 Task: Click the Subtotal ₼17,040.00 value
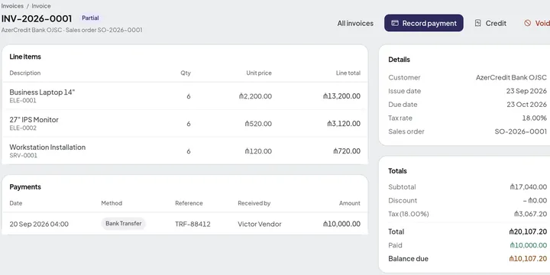[529, 187]
